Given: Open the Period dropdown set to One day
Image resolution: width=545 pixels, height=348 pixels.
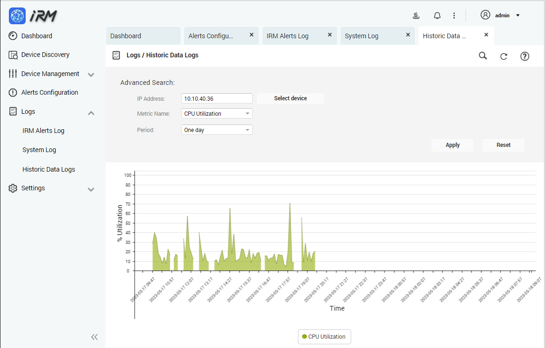Looking at the screenshot, I should [x=216, y=130].
